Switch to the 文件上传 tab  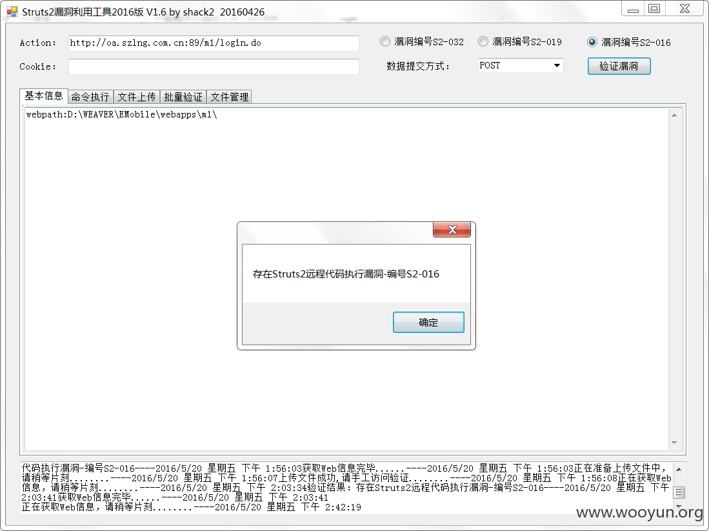[x=137, y=97]
